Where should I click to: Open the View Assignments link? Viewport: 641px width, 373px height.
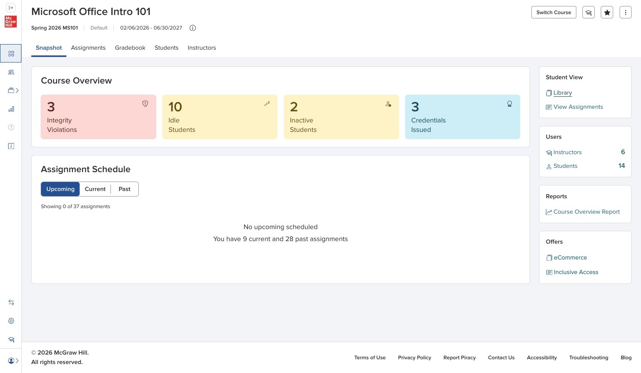[578, 107]
